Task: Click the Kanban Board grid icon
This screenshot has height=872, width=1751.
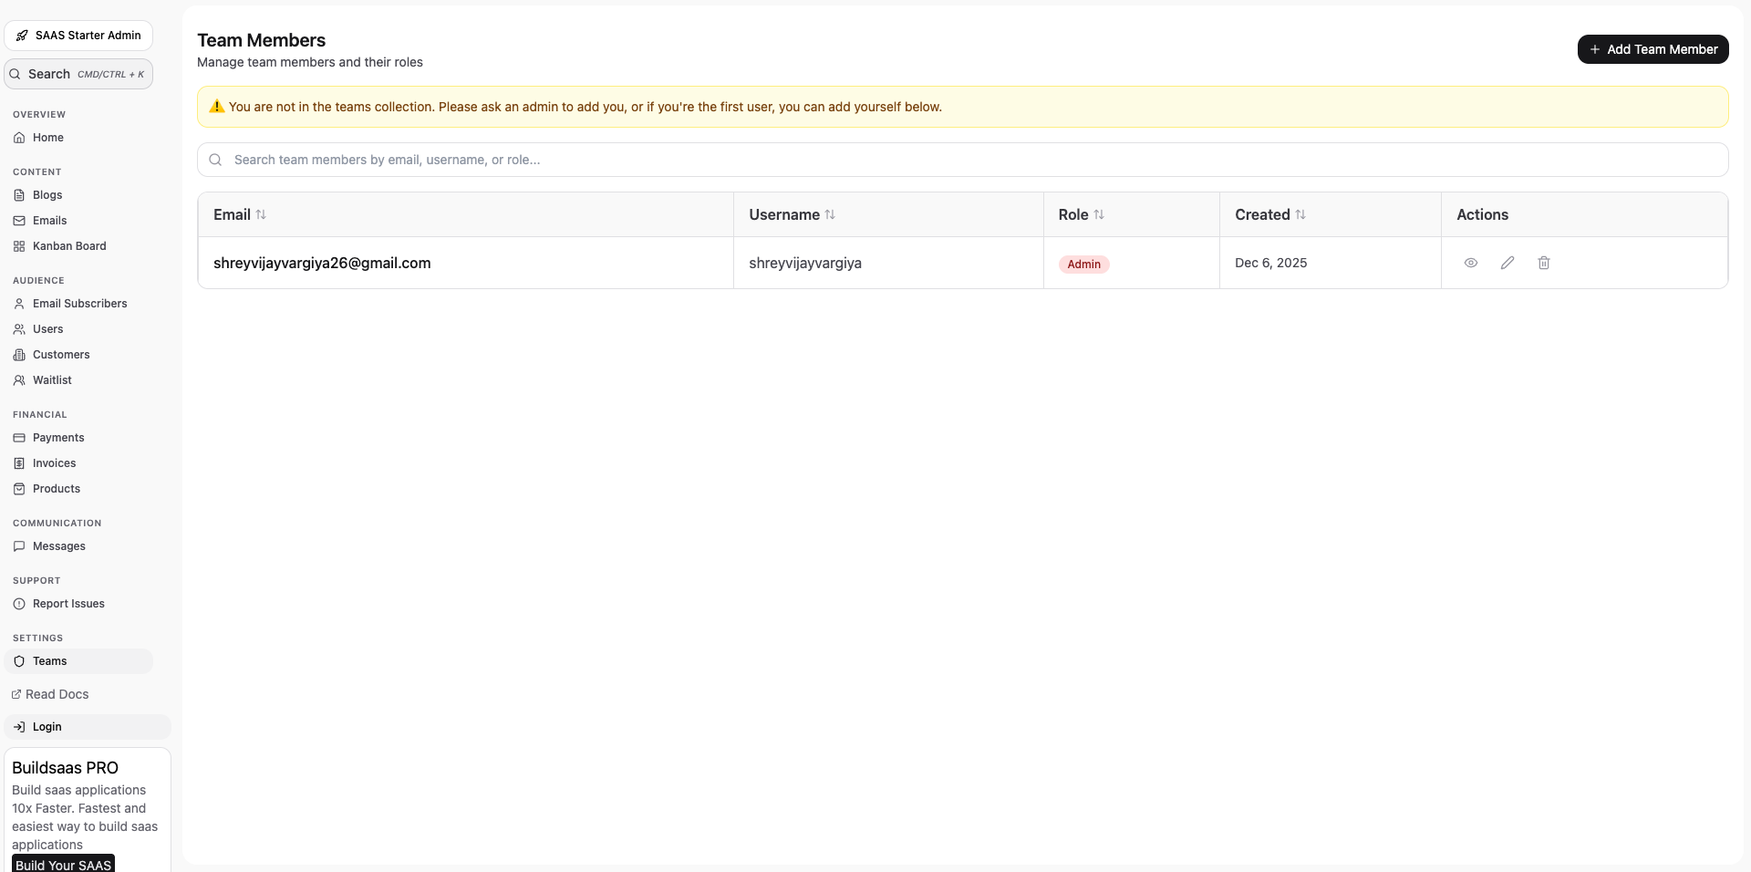Action: coord(19,246)
